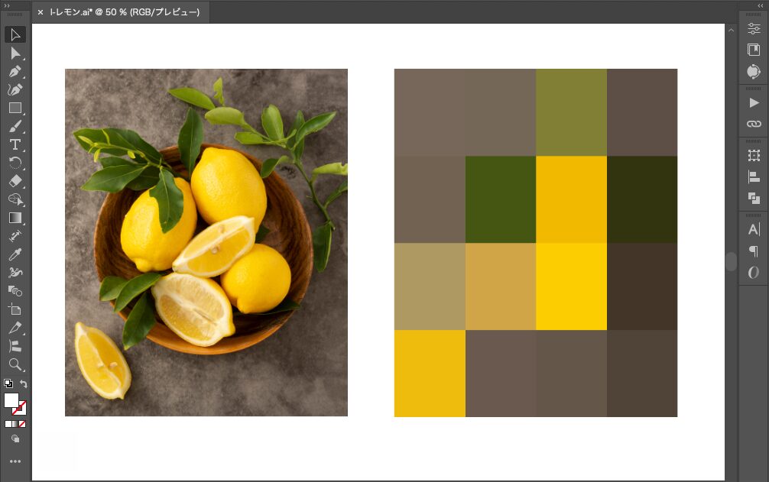
Task: Select the Rotate tool
Action: coord(15,163)
